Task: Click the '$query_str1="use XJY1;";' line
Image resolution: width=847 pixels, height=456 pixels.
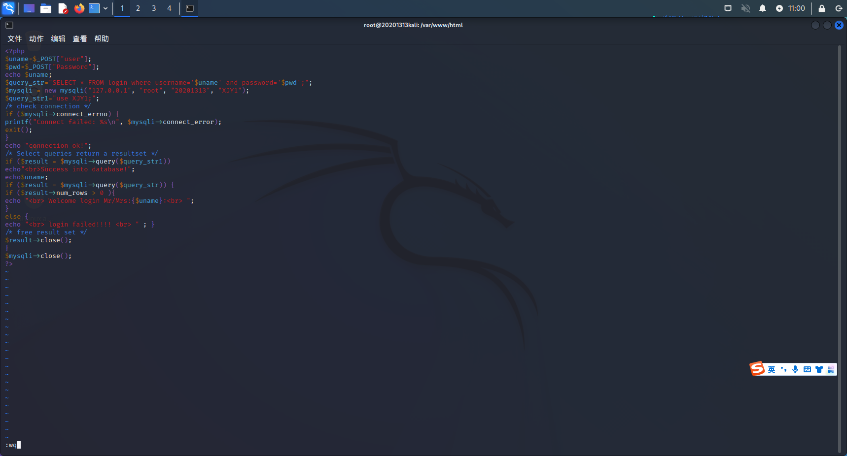Action: pos(52,98)
